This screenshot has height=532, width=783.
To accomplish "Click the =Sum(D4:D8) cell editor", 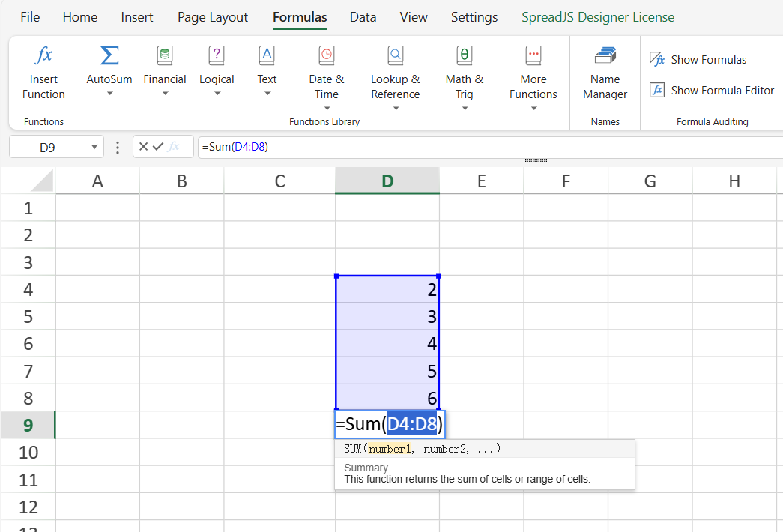I will pyautogui.click(x=390, y=424).
